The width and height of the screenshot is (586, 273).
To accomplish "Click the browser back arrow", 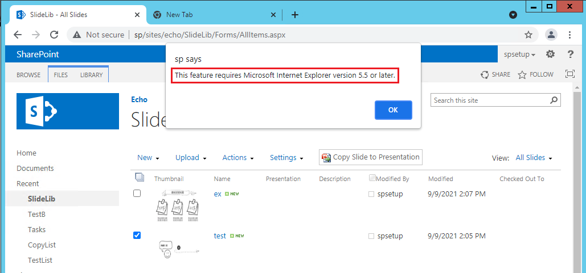I will [x=18, y=35].
